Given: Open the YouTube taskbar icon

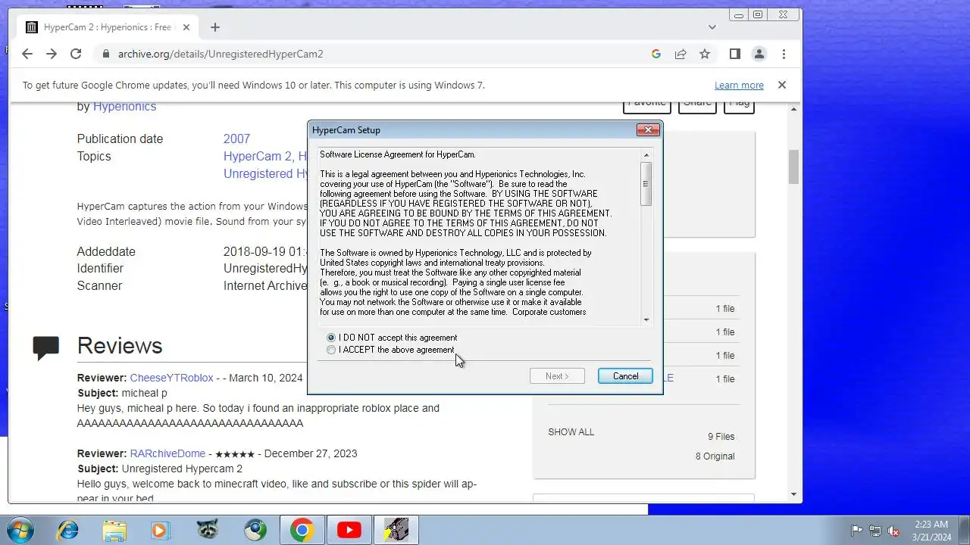Looking at the screenshot, I should pyautogui.click(x=349, y=530).
